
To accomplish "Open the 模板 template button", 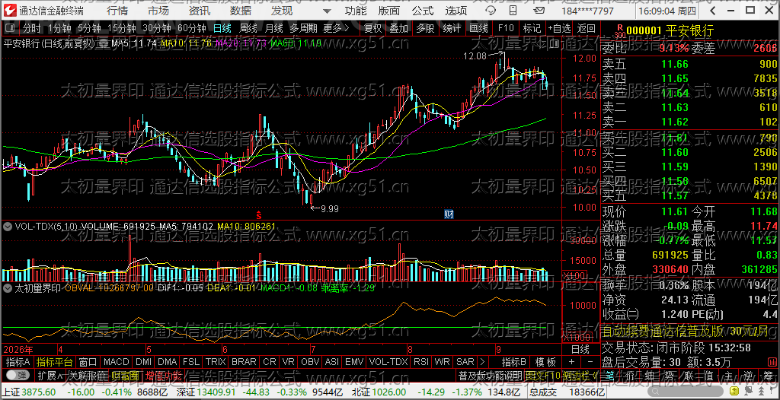I will [x=545, y=362].
